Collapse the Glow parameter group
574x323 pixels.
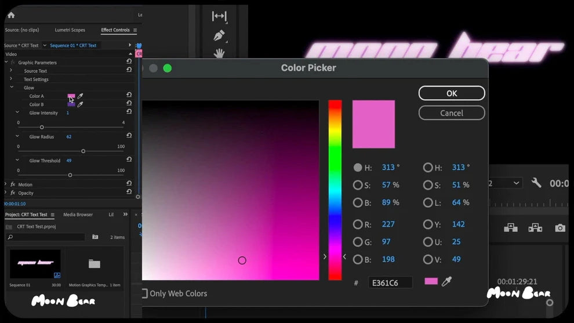(12, 88)
